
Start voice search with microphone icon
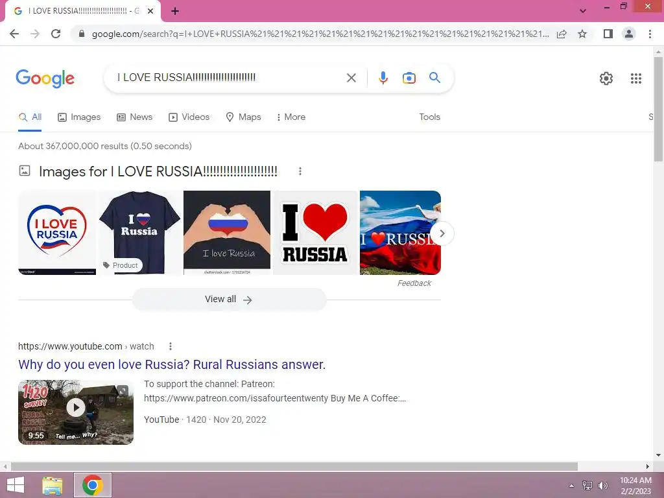pyautogui.click(x=383, y=78)
